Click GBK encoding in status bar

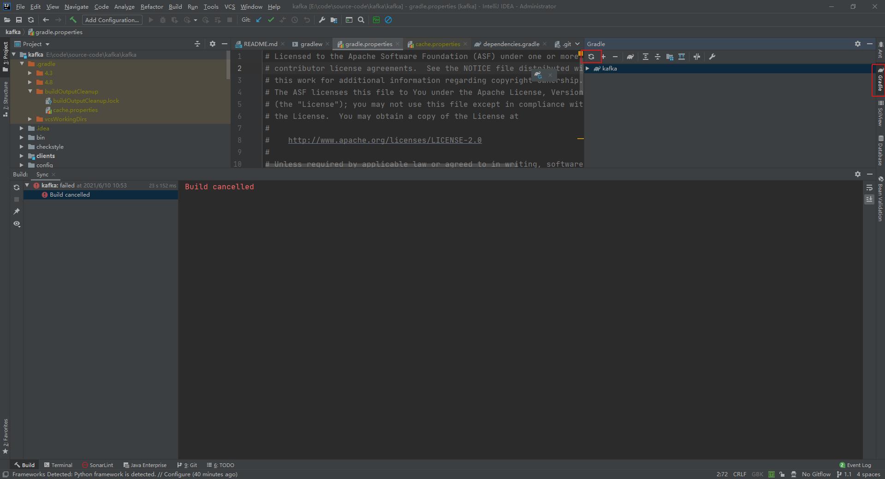(757, 474)
